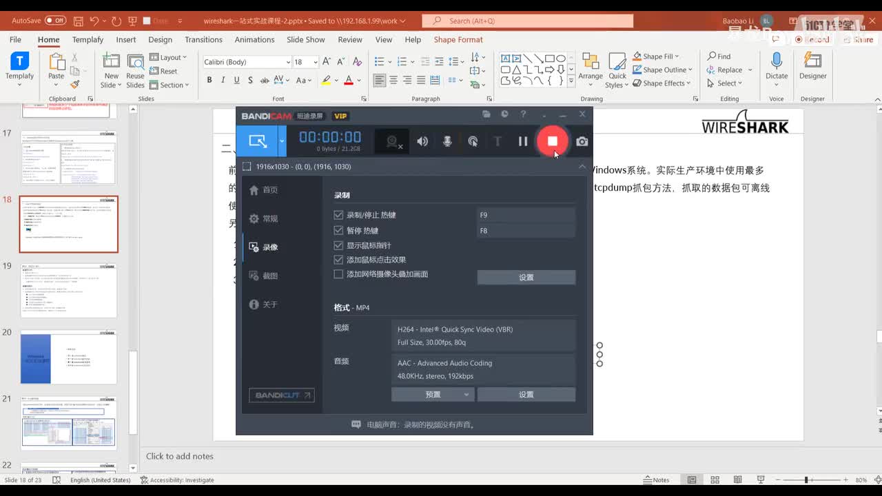Click the Dictate microphone icon

pyautogui.click(x=777, y=67)
